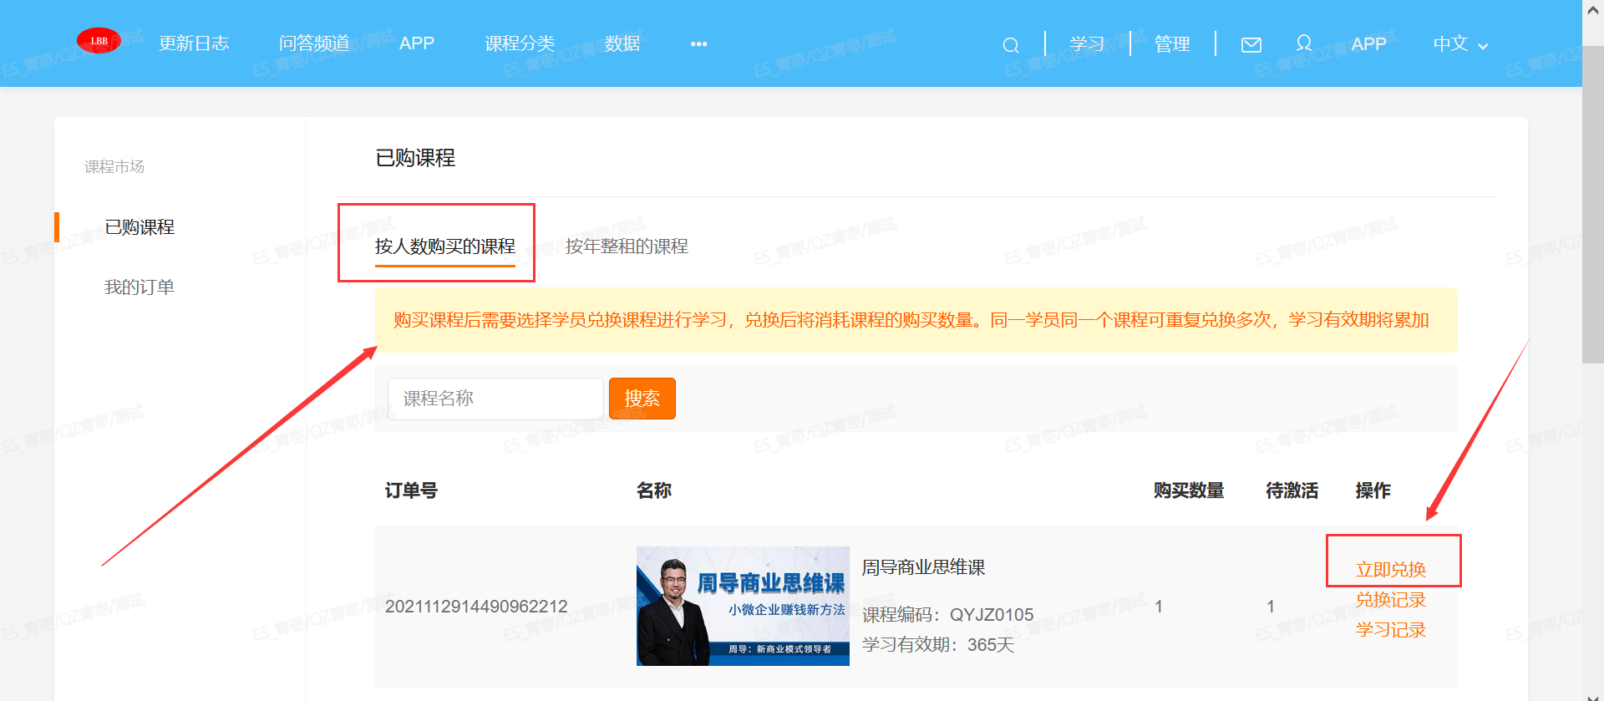The image size is (1604, 701).
Task: Click the red LBB logo
Action: (99, 41)
